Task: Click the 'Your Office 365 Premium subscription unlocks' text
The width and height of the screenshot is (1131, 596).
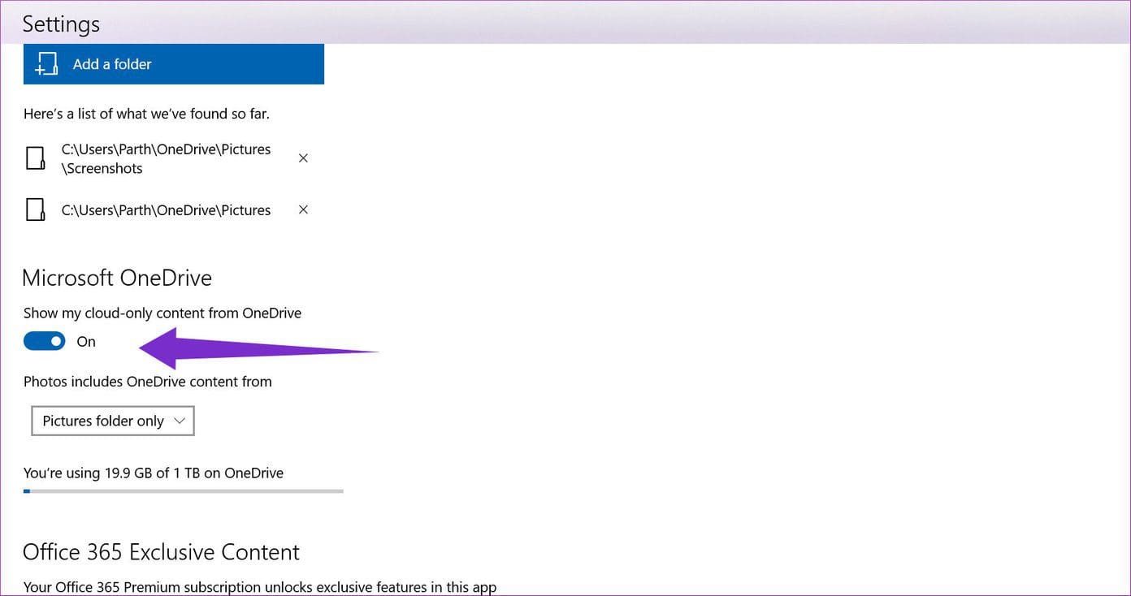Action: [x=260, y=587]
